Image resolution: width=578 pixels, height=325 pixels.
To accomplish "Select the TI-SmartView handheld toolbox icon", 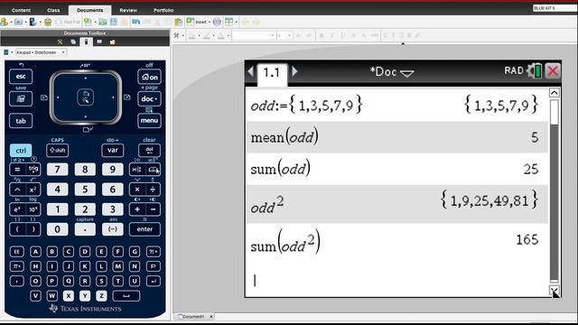I will [87, 42].
